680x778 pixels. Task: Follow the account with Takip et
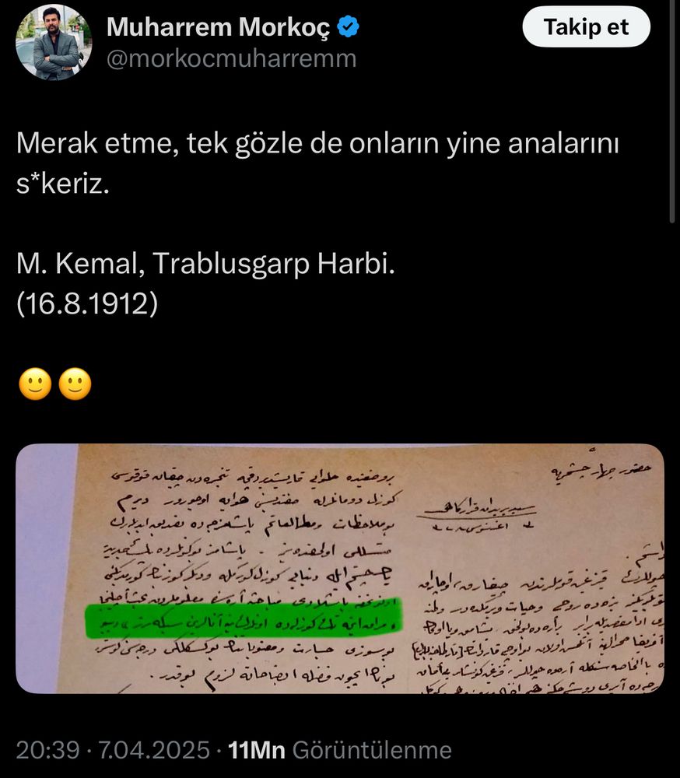pos(586,26)
